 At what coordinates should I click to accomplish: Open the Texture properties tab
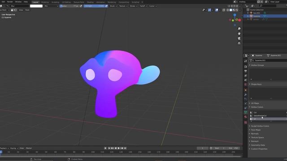pos(246,123)
